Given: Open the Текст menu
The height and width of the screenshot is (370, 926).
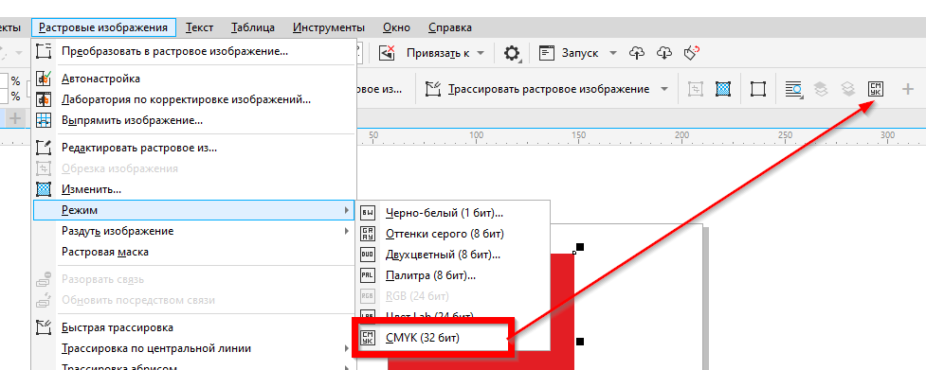Looking at the screenshot, I should pos(200,27).
